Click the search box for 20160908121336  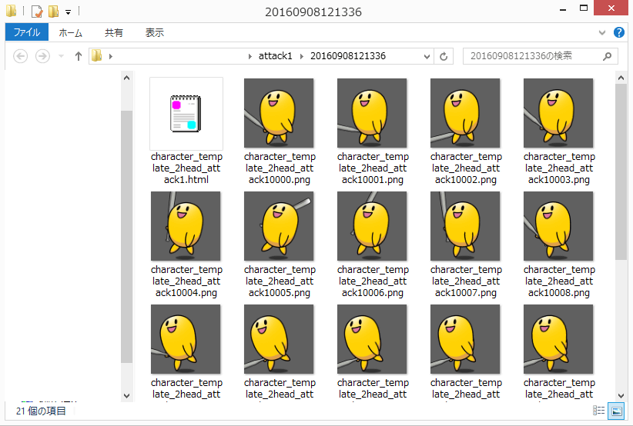pos(540,56)
